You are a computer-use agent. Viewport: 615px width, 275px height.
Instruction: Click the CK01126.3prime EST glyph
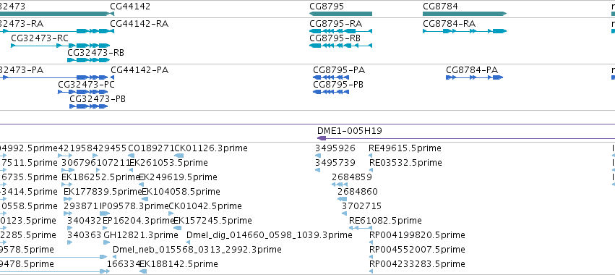(x=179, y=156)
